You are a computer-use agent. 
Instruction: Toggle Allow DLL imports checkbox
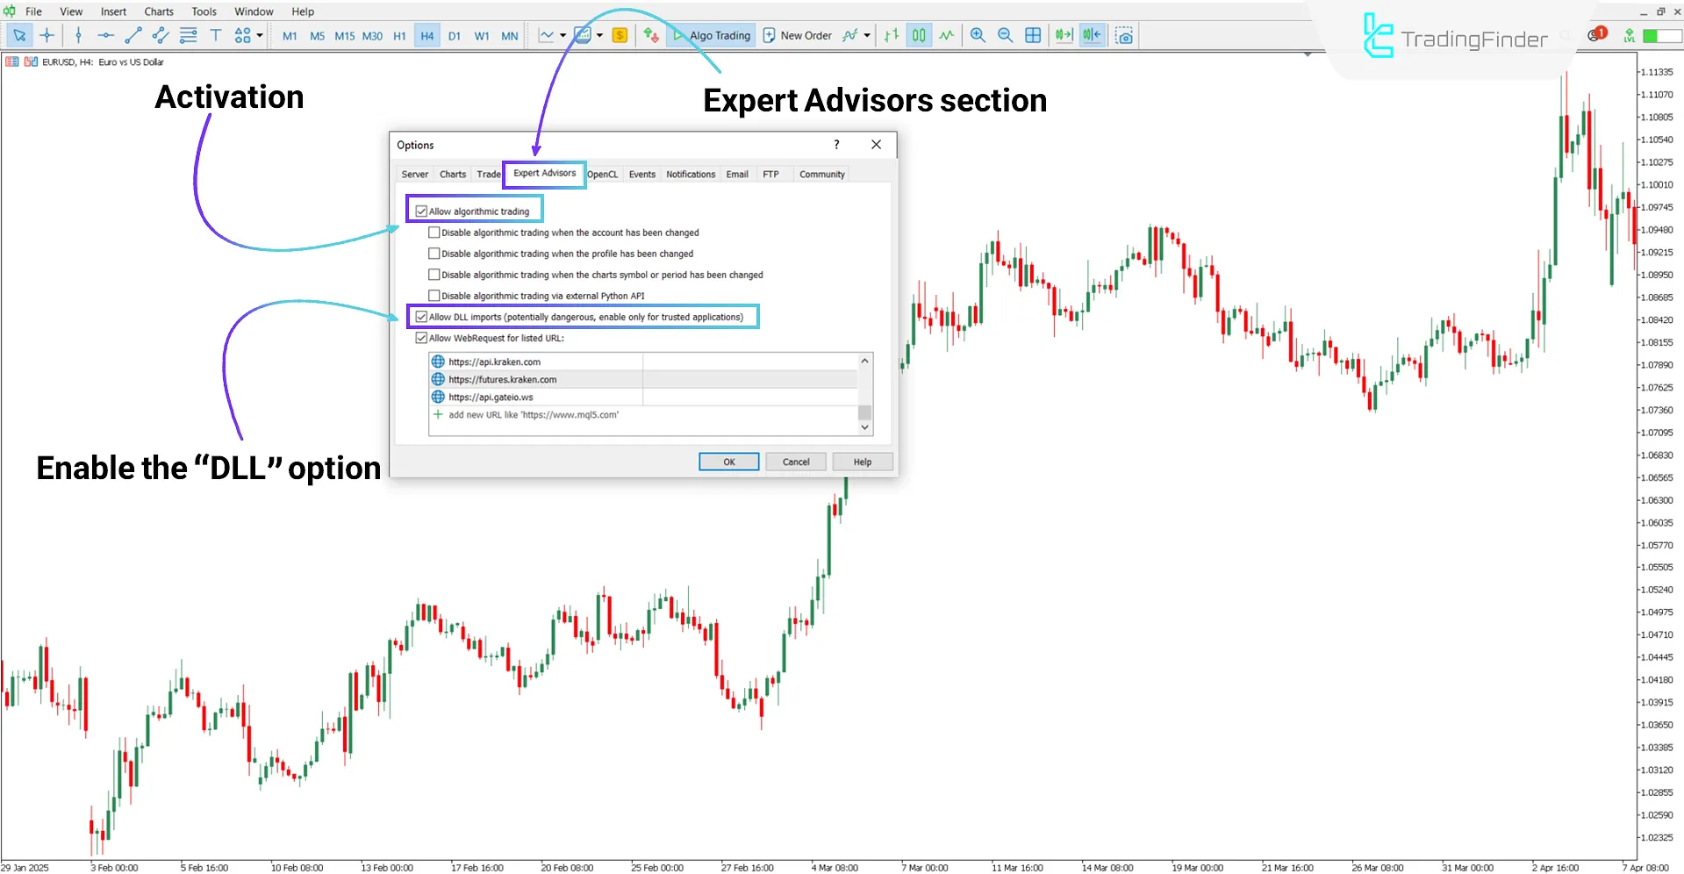point(422,317)
